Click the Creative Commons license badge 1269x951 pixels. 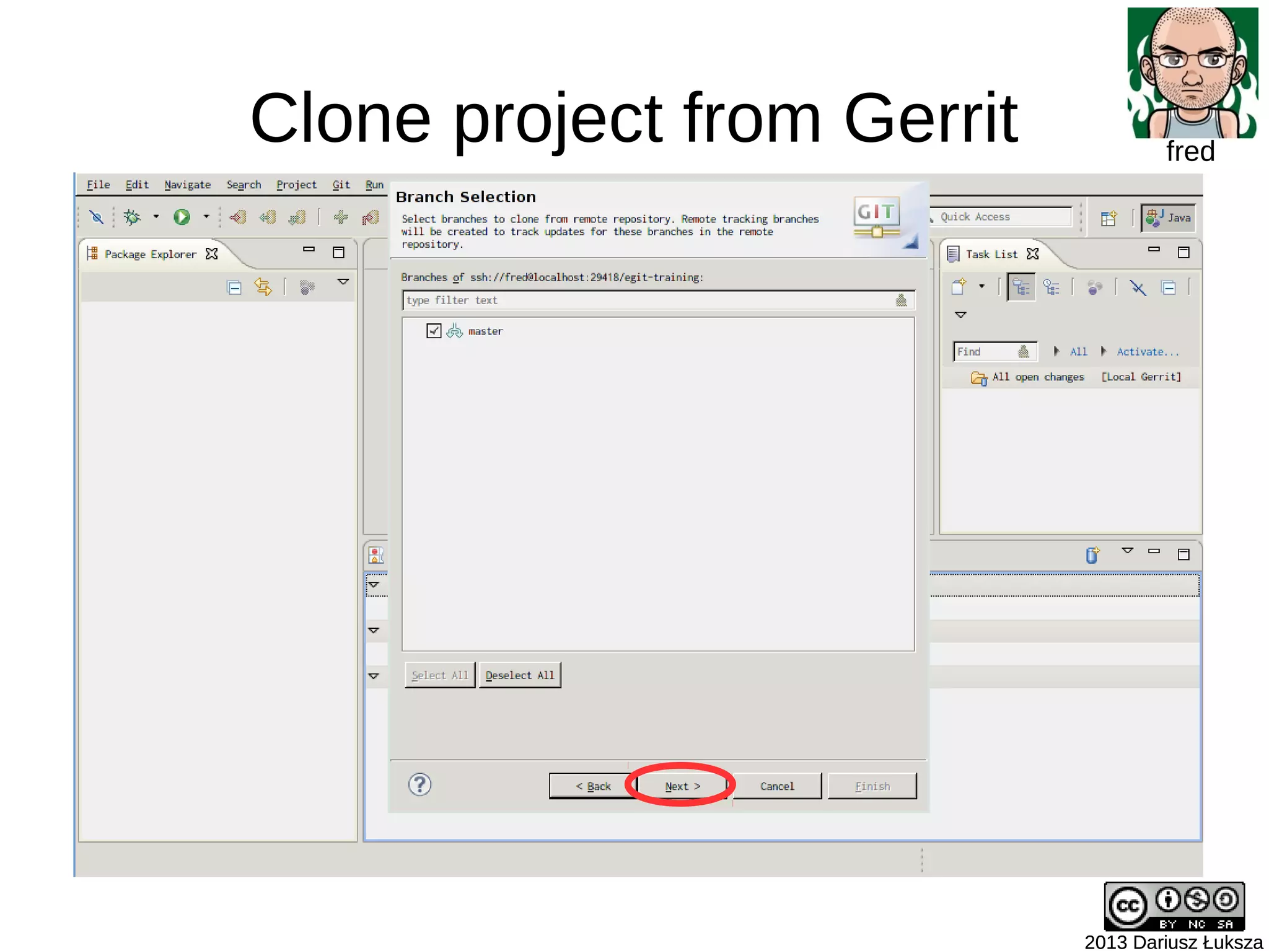pos(1174,906)
